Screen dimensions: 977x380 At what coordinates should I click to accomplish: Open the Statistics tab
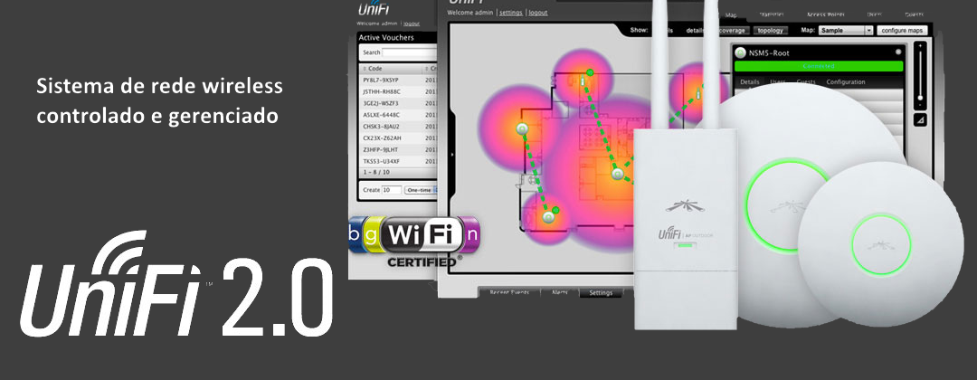tap(772, 14)
